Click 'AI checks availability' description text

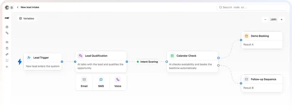[190, 66]
